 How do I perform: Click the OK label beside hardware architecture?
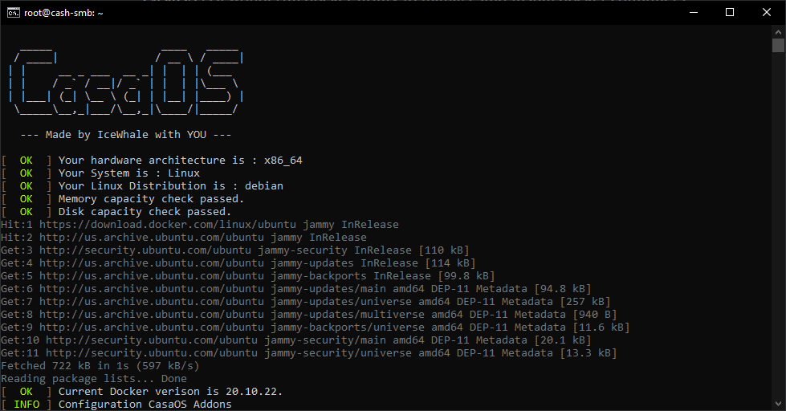point(26,161)
